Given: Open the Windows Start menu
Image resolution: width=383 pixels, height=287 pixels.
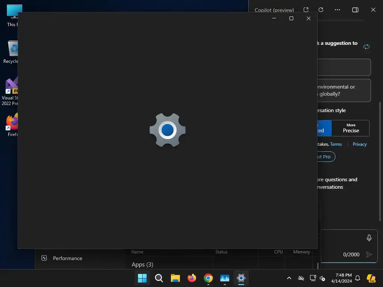Looking at the screenshot, I should 142,278.
